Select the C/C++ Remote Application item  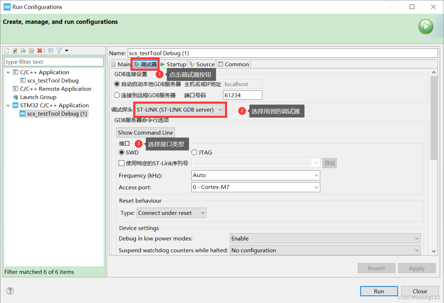click(55, 89)
